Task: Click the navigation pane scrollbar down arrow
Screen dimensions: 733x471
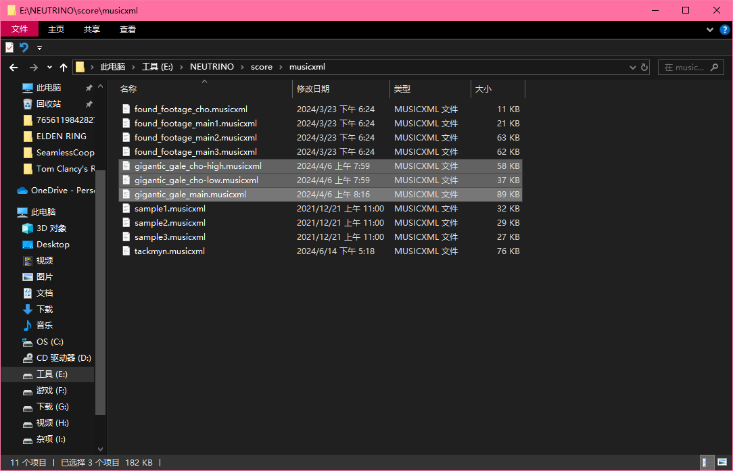Action: click(x=101, y=449)
